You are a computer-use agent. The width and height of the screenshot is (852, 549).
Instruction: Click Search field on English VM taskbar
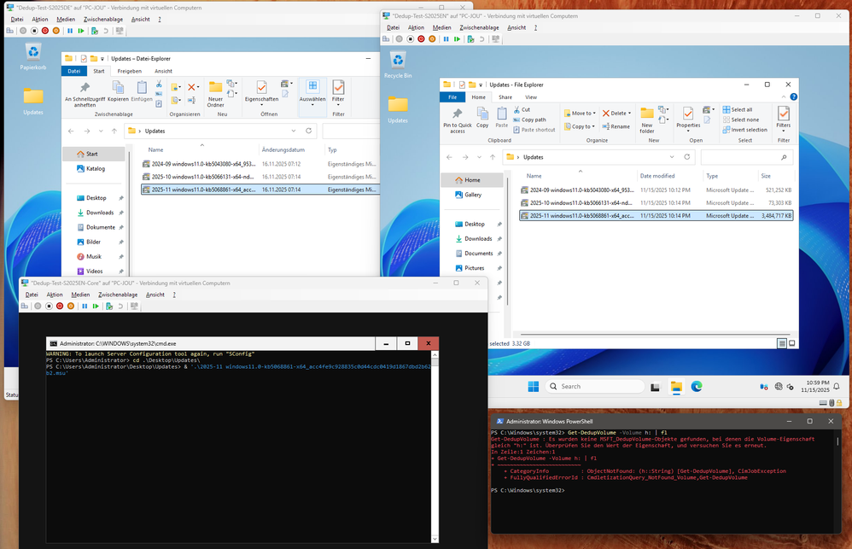coord(594,387)
